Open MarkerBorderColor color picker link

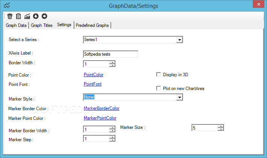pyautogui.click(x=101, y=108)
